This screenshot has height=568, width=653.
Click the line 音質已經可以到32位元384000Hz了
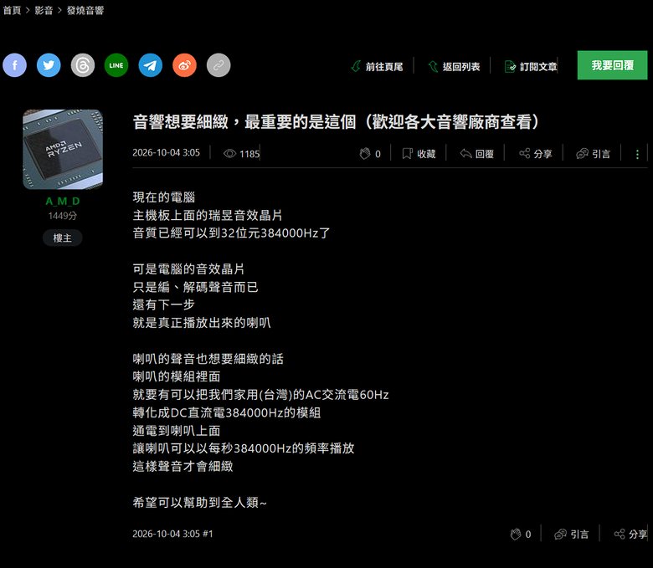[231, 233]
